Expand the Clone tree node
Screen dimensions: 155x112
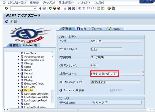pos(19,67)
